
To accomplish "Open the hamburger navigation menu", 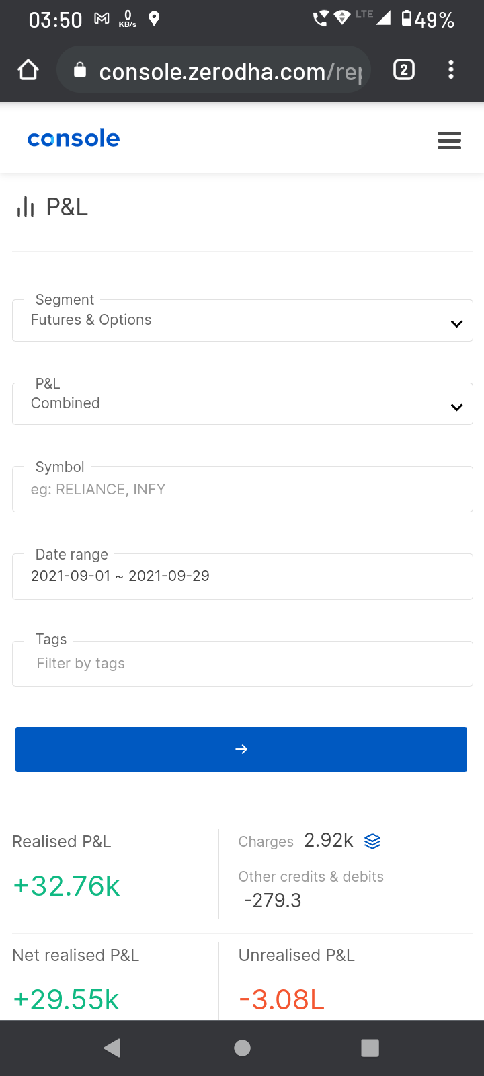I will 449,140.
